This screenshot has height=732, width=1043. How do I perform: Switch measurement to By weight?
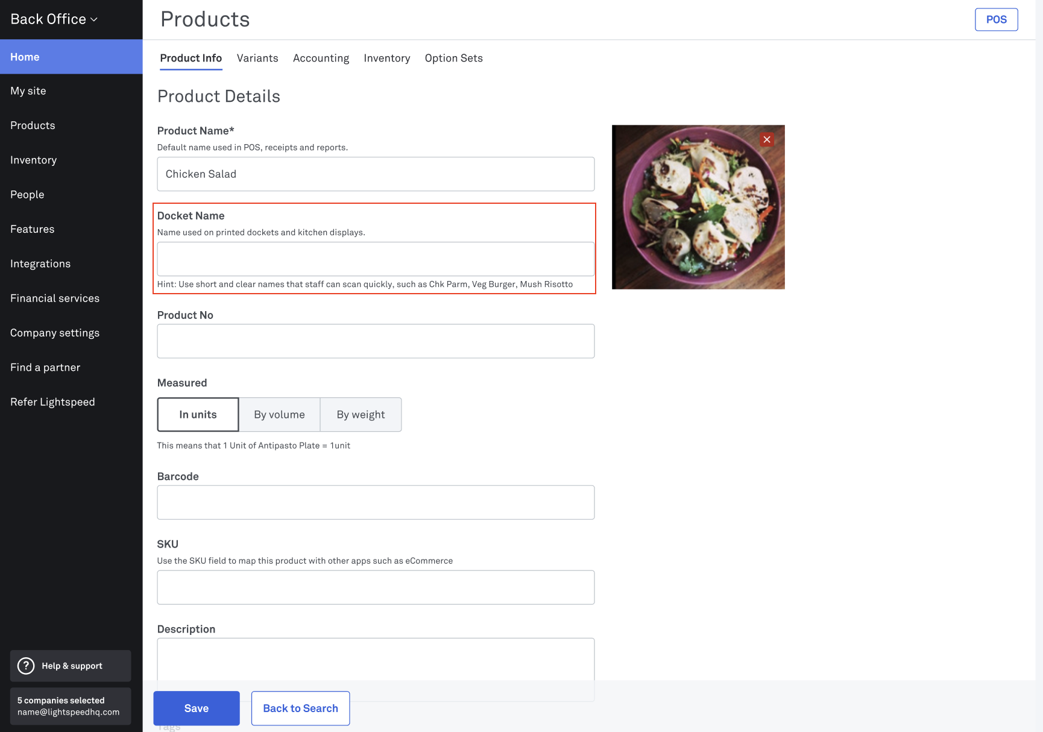click(x=361, y=415)
